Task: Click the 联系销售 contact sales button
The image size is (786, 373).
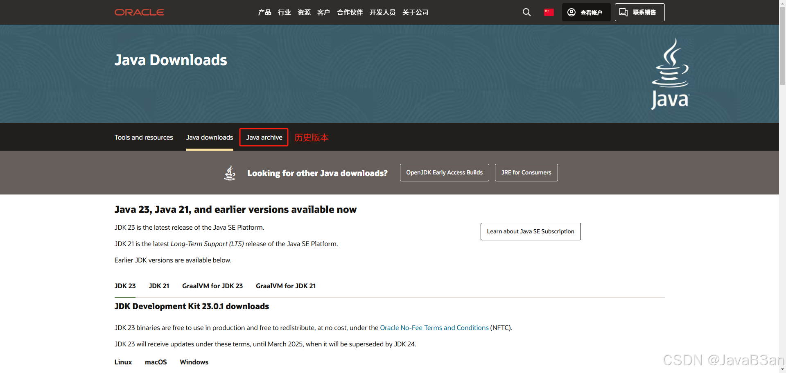Action: 639,12
